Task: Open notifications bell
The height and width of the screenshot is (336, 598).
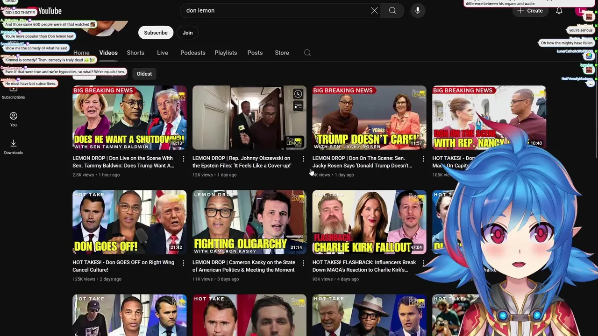Action: [x=559, y=11]
